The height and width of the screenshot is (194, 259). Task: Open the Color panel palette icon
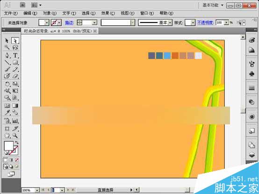click(x=252, y=40)
